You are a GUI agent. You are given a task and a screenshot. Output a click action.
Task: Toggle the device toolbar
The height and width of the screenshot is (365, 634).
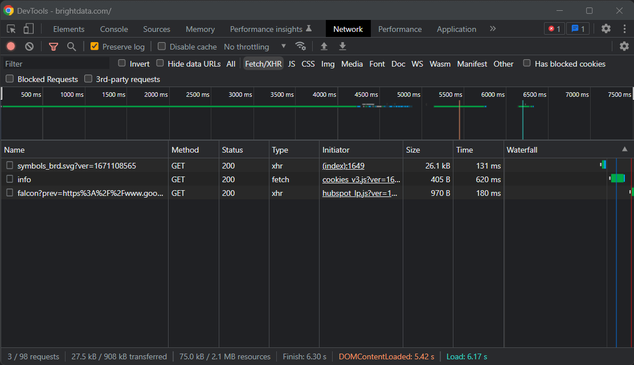[x=28, y=28]
